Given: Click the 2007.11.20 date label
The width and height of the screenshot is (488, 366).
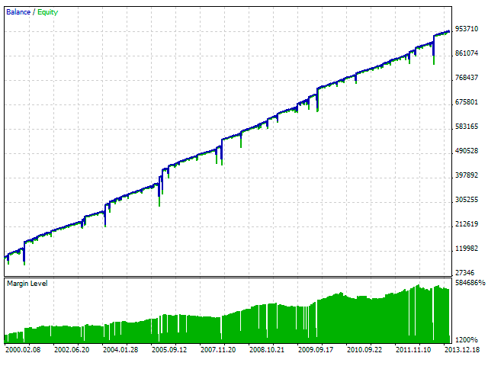Looking at the screenshot, I should [x=218, y=350].
